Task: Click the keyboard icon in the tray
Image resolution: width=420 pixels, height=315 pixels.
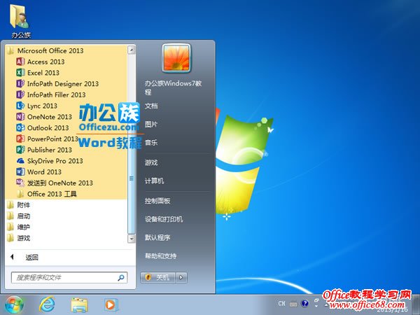Action: pos(293,304)
